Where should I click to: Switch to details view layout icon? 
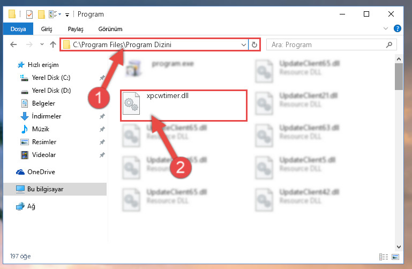coord(384,257)
